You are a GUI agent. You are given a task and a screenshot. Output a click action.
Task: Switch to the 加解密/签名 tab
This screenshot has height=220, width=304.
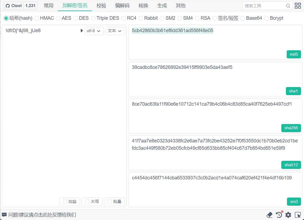tap(75, 5)
